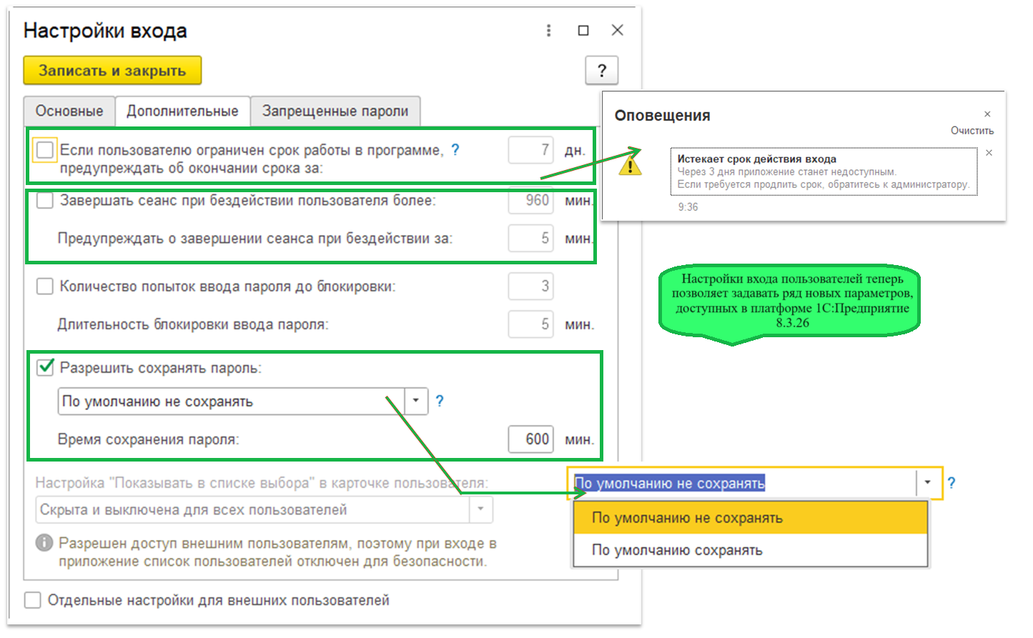This screenshot has height=638, width=1033.
Task: Click the yellow warning triangle icon
Action: pos(630,165)
